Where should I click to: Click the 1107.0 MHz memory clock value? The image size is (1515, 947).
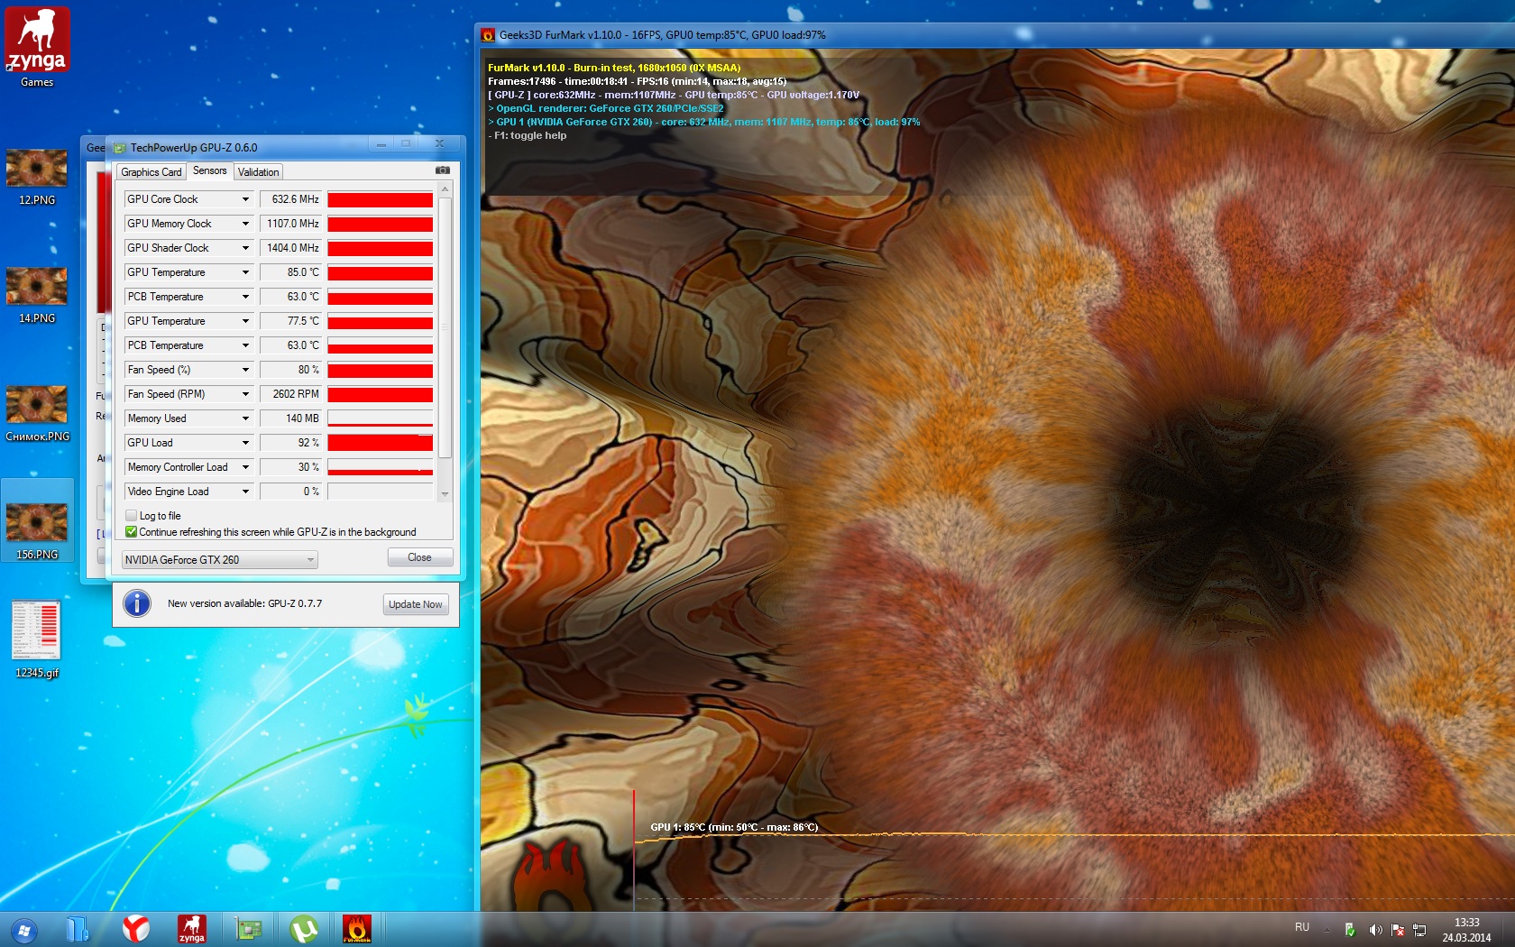coord(290,224)
